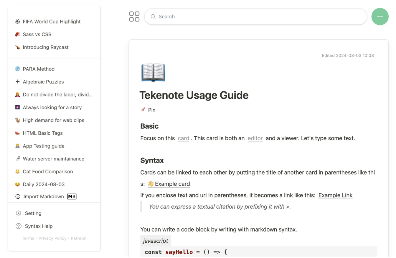Open the Patreon link in the sidebar footer
This screenshot has height=258, width=396.
coord(78,238)
